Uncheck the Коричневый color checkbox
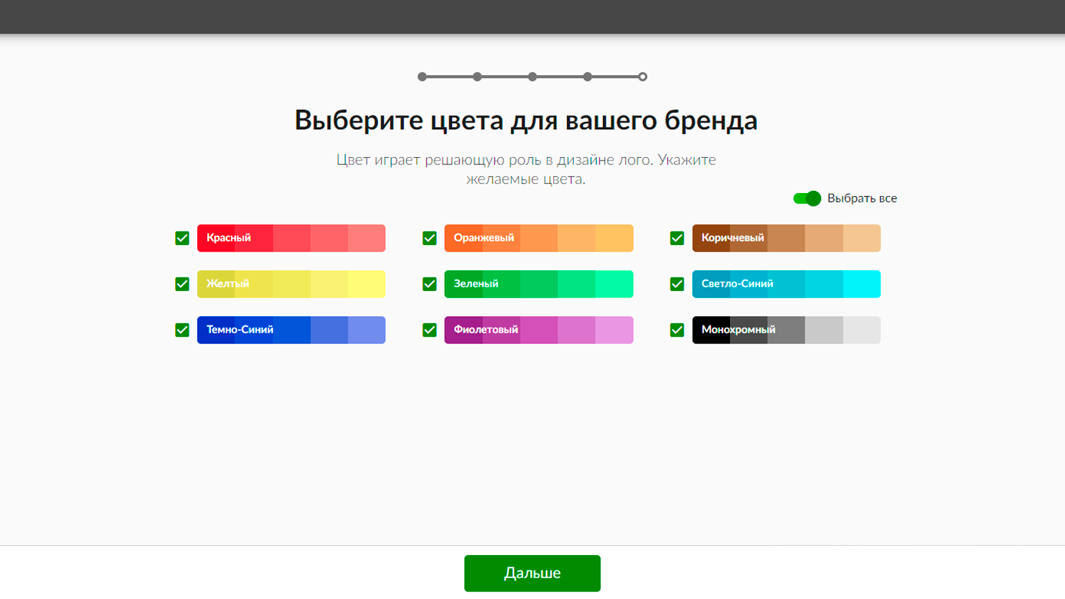 click(x=677, y=238)
